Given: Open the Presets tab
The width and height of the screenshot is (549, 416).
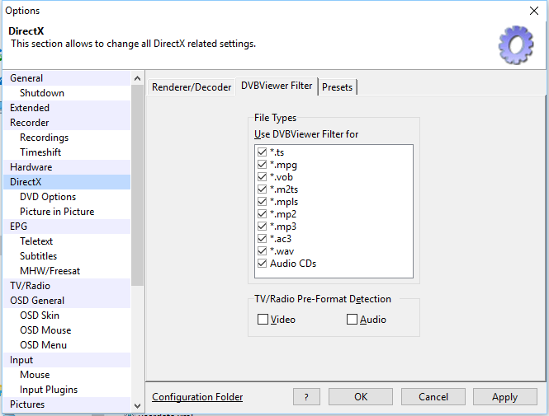Looking at the screenshot, I should tap(337, 87).
